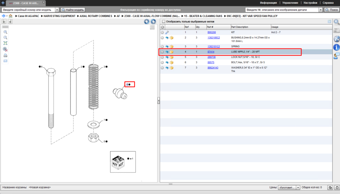Email the diagram with envelope icon
This screenshot has width=340, height=194.
point(5,61)
